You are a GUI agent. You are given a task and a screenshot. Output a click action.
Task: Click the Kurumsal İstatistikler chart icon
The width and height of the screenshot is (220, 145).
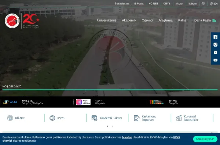click(179, 118)
